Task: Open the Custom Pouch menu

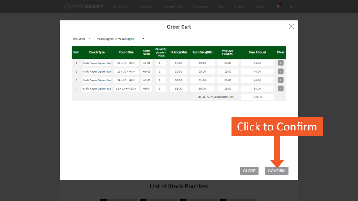Action: [171, 7]
